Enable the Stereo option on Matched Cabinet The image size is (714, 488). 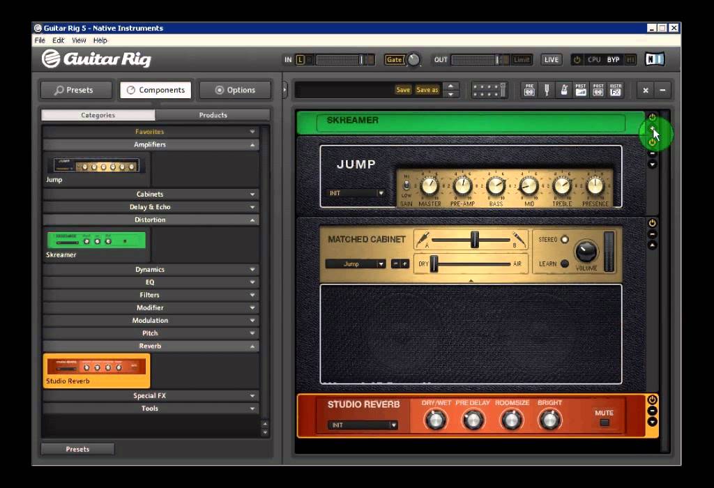tap(565, 239)
